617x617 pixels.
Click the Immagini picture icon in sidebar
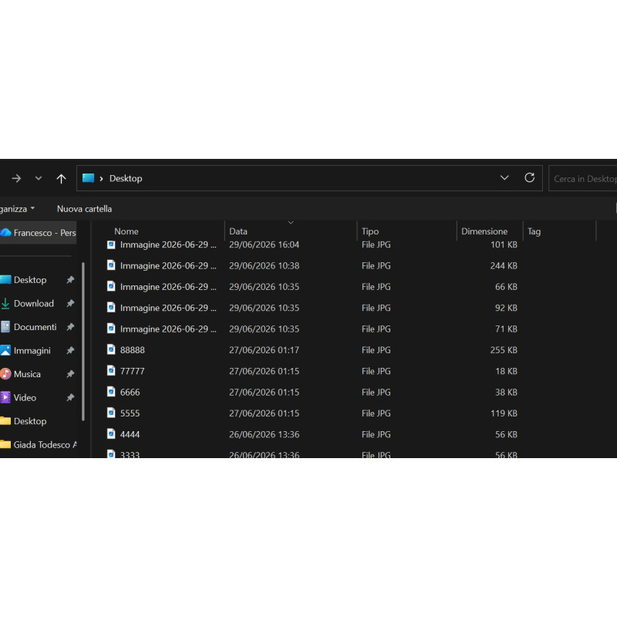click(5, 350)
